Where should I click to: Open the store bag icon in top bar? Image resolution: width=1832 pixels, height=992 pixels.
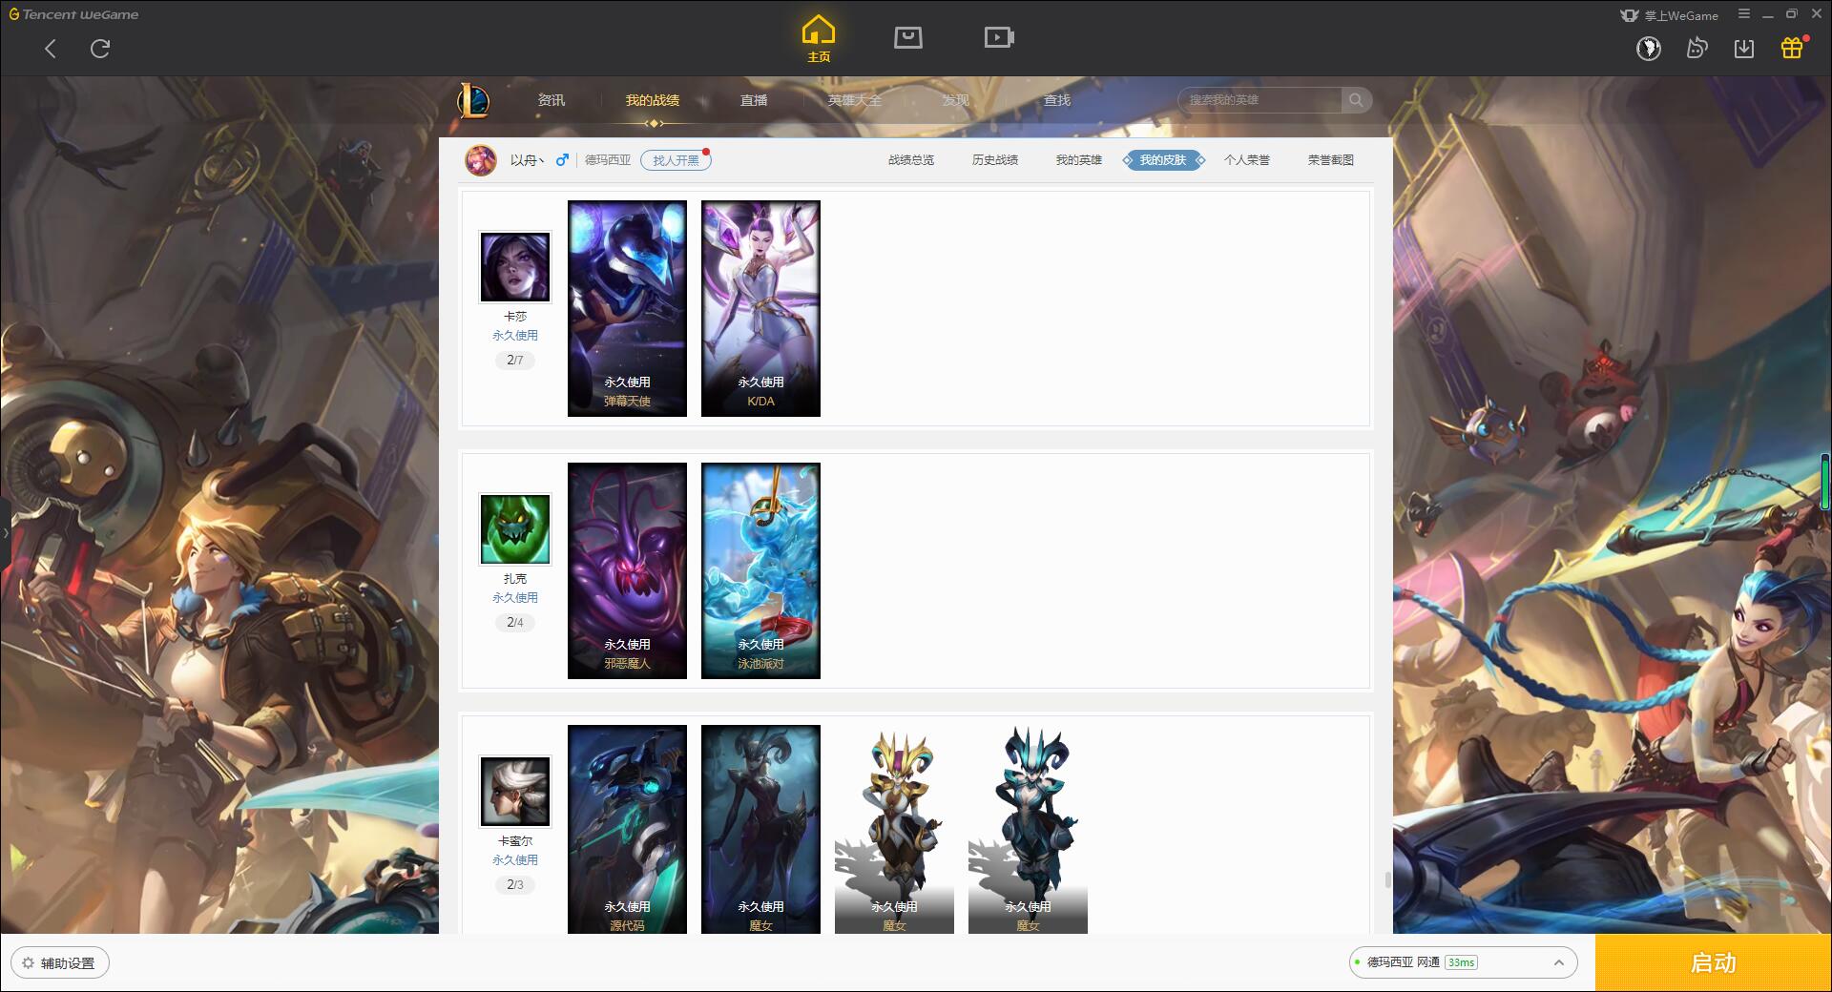point(907,37)
